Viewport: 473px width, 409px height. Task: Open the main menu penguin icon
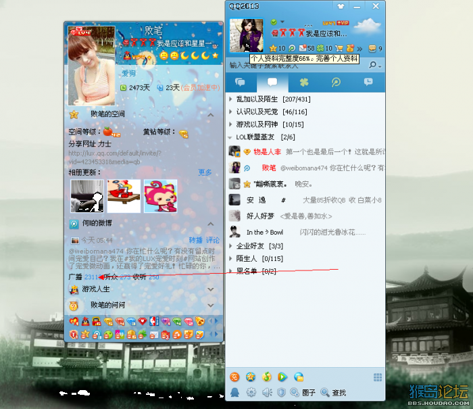(234, 392)
